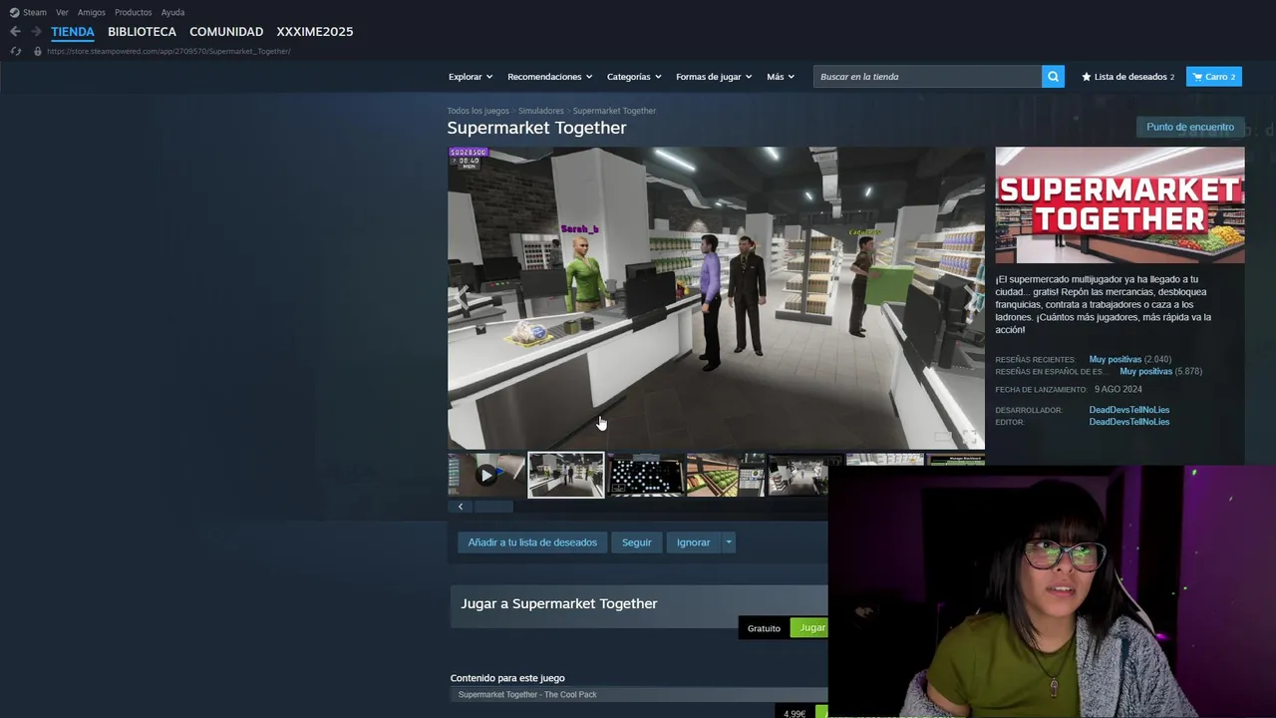
Task: Click the thumbnail strip scrollbar handle
Action: coord(492,507)
